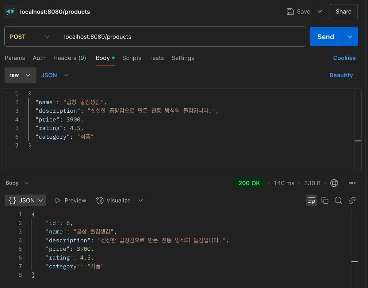Screen dimensions: 368x288
Task: Expand the Visualize options chevron
Action: pos(141,200)
